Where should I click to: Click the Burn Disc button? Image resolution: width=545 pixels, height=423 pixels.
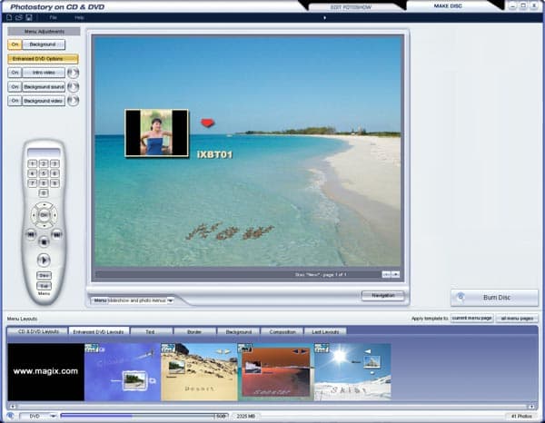tap(494, 298)
